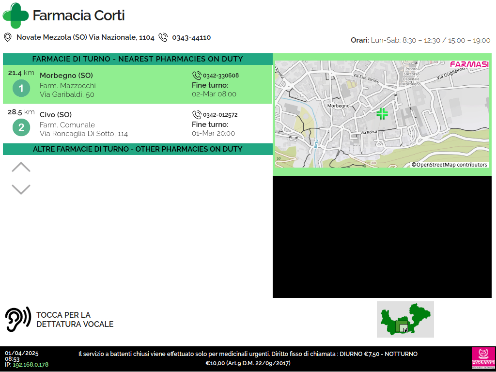Open the OpenStreetMap contributors link
This screenshot has width=496, height=372.
[x=449, y=165]
